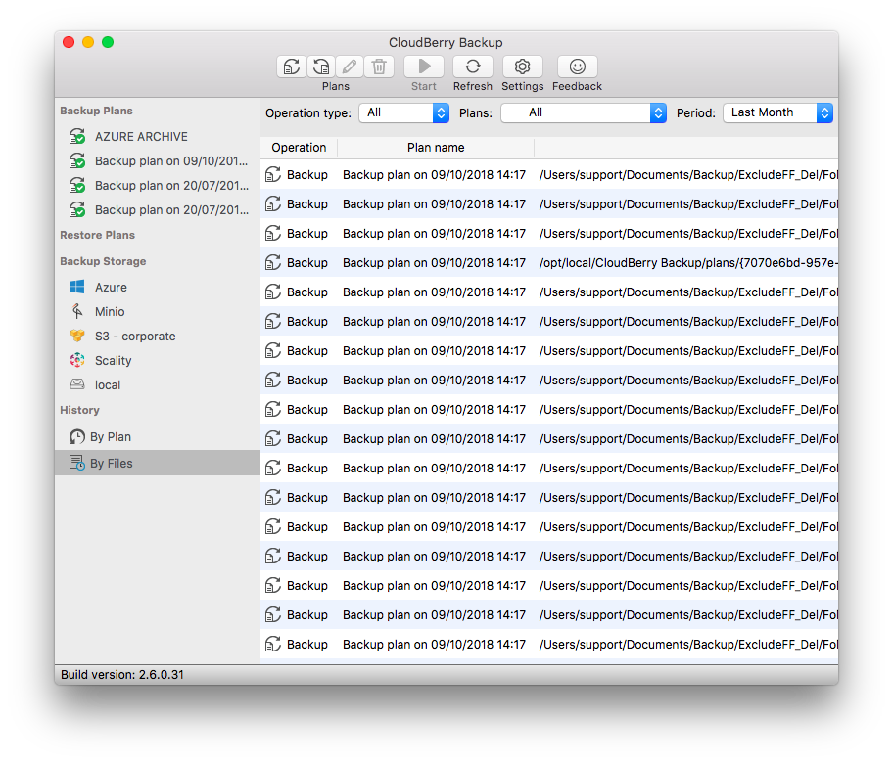The width and height of the screenshot is (893, 763).
Task: Open the Plans filter dropdown
Action: coord(584,112)
